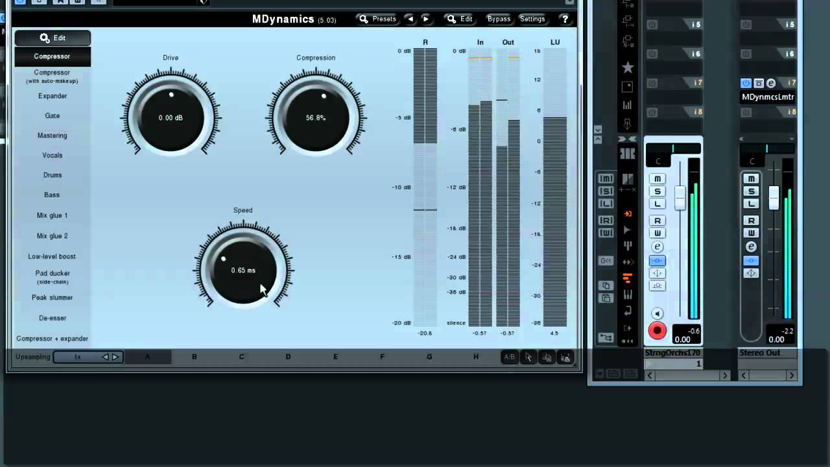This screenshot has width=830, height=467.
Task: Switch to preset slot B
Action: tap(194, 357)
